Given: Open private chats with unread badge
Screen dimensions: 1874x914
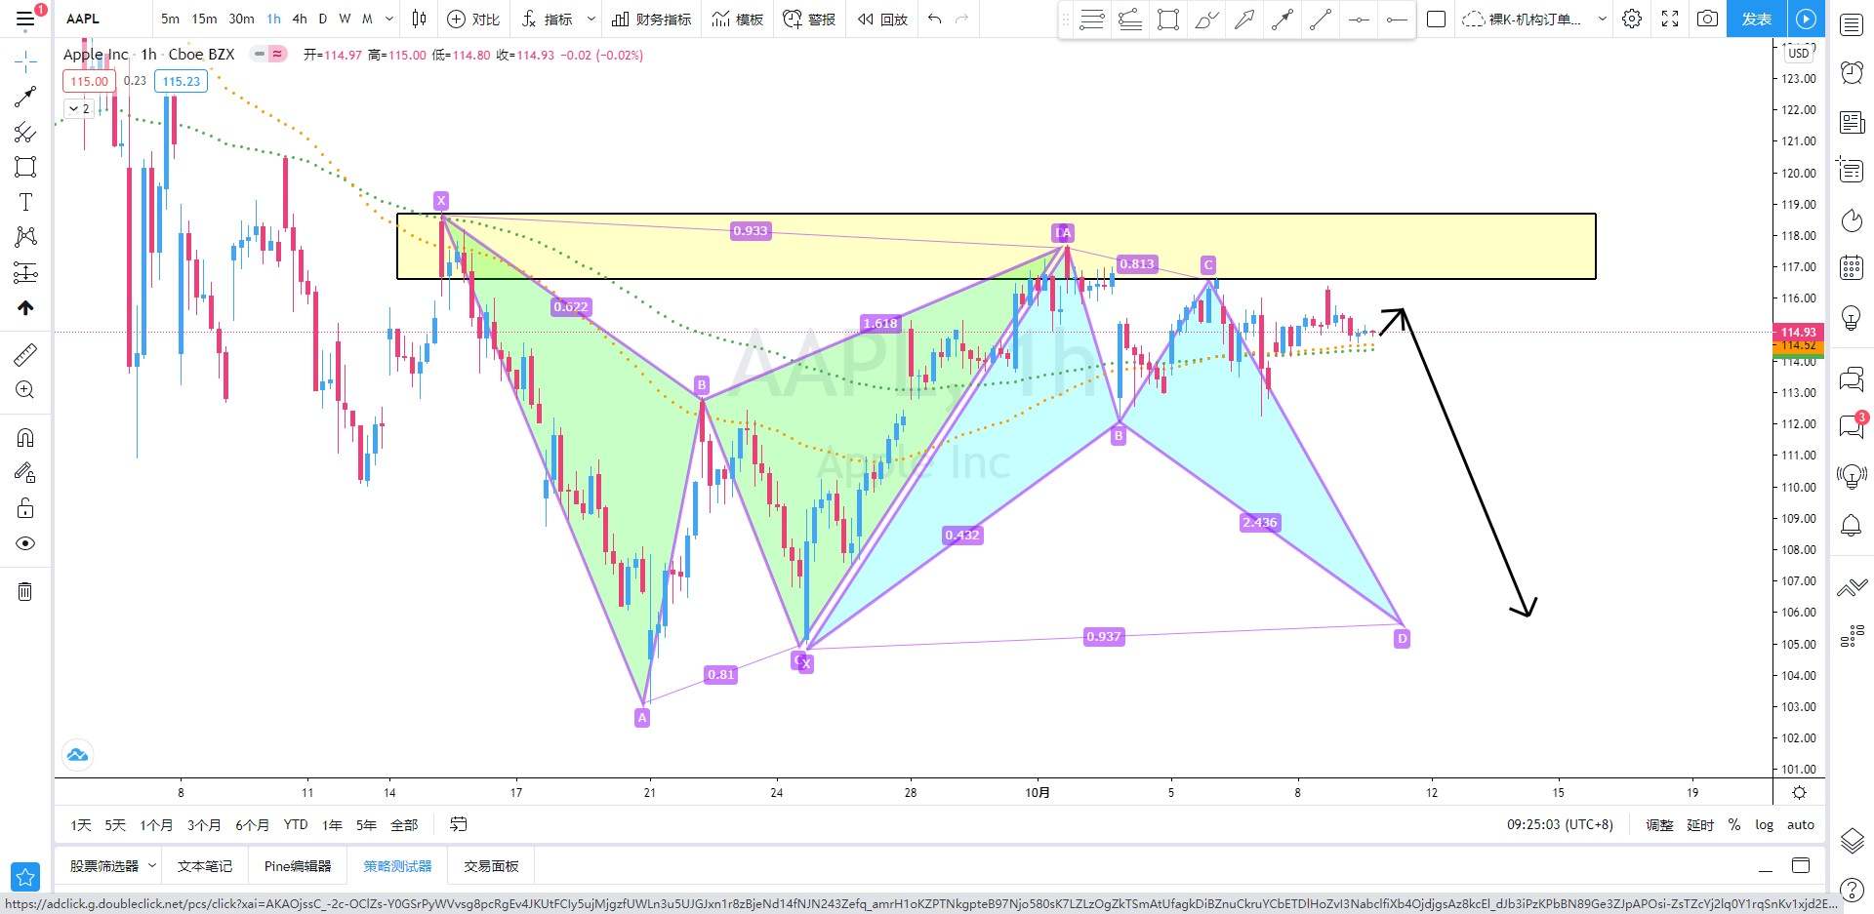Looking at the screenshot, I should coord(1852,426).
